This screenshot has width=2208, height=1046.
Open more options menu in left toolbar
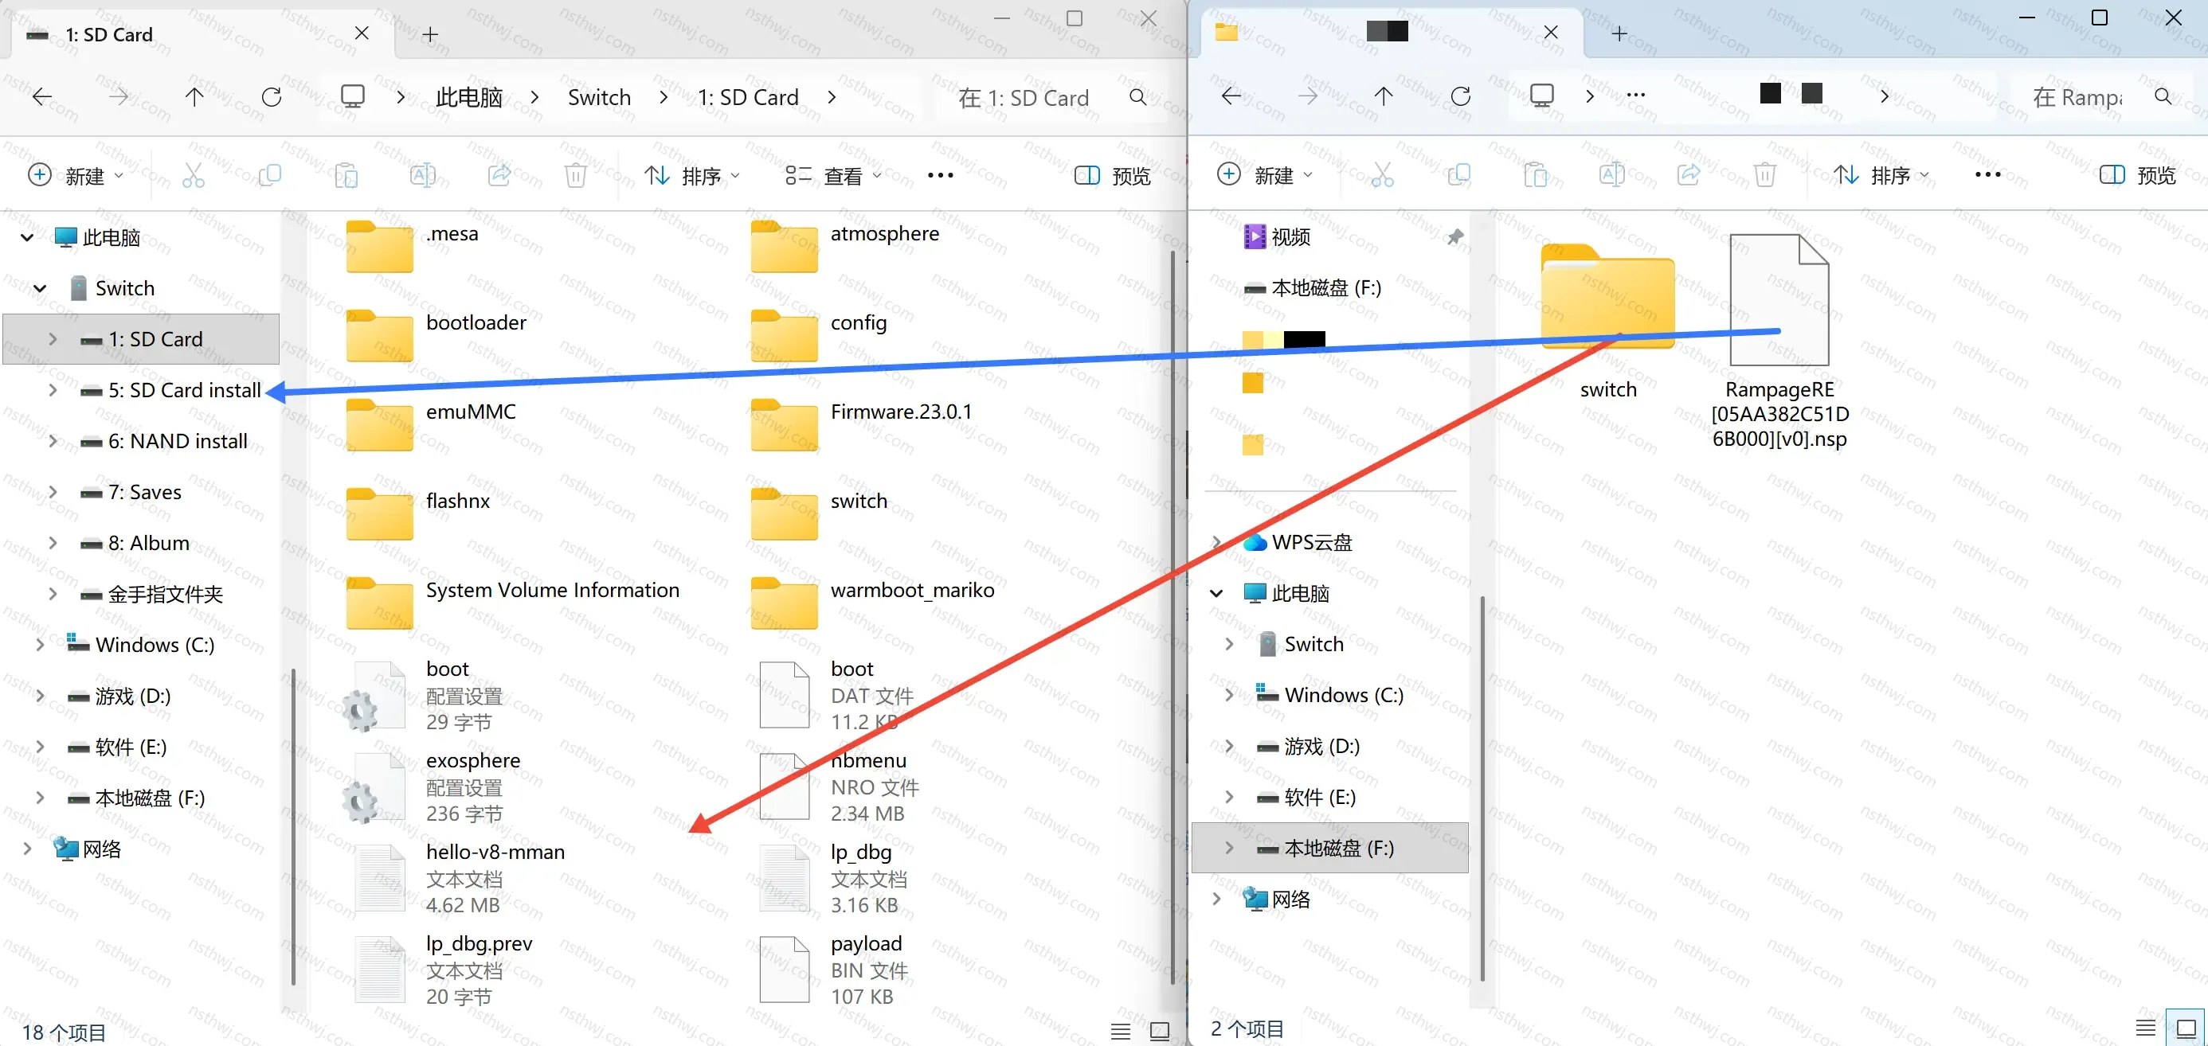pos(940,176)
